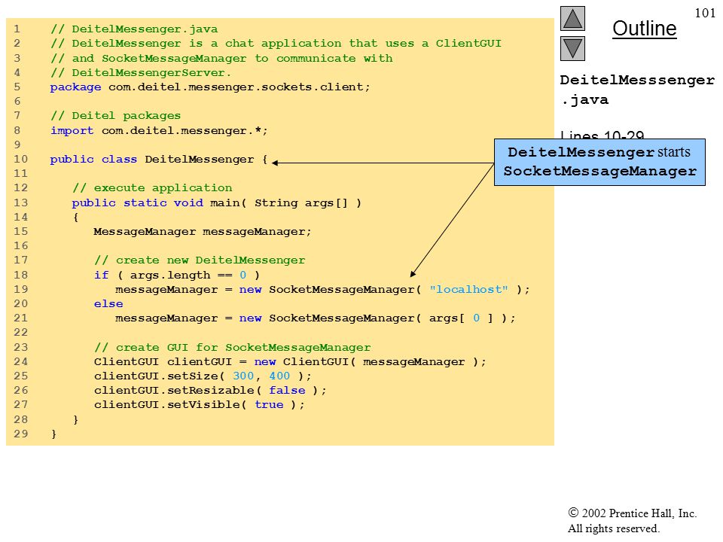Select 'if ( args.length == 0 )' line
Image resolution: width=723 pixels, height=542 pixels.
[177, 276]
